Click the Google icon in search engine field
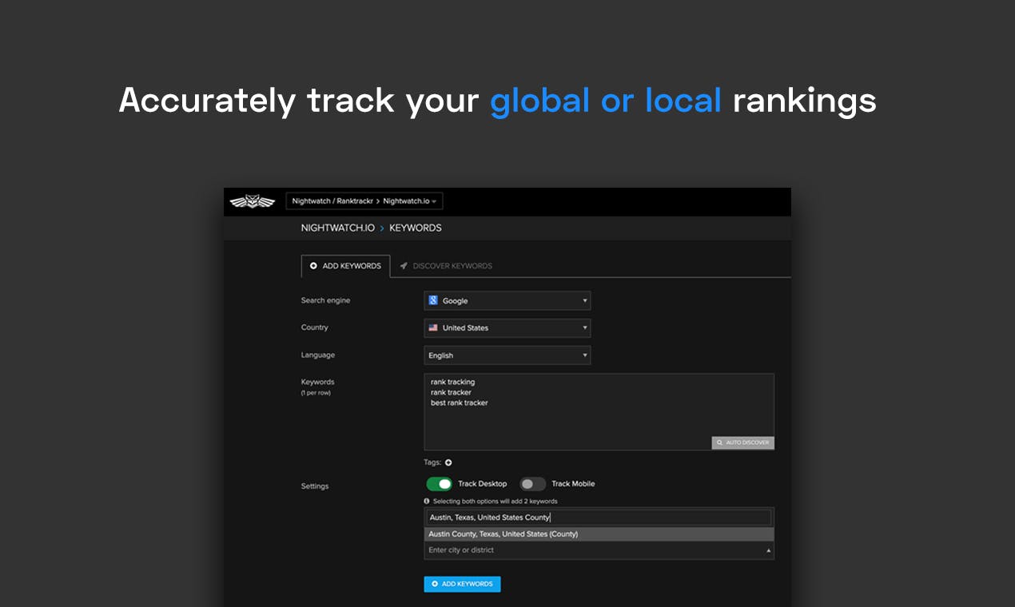This screenshot has height=607, width=1015. point(433,300)
